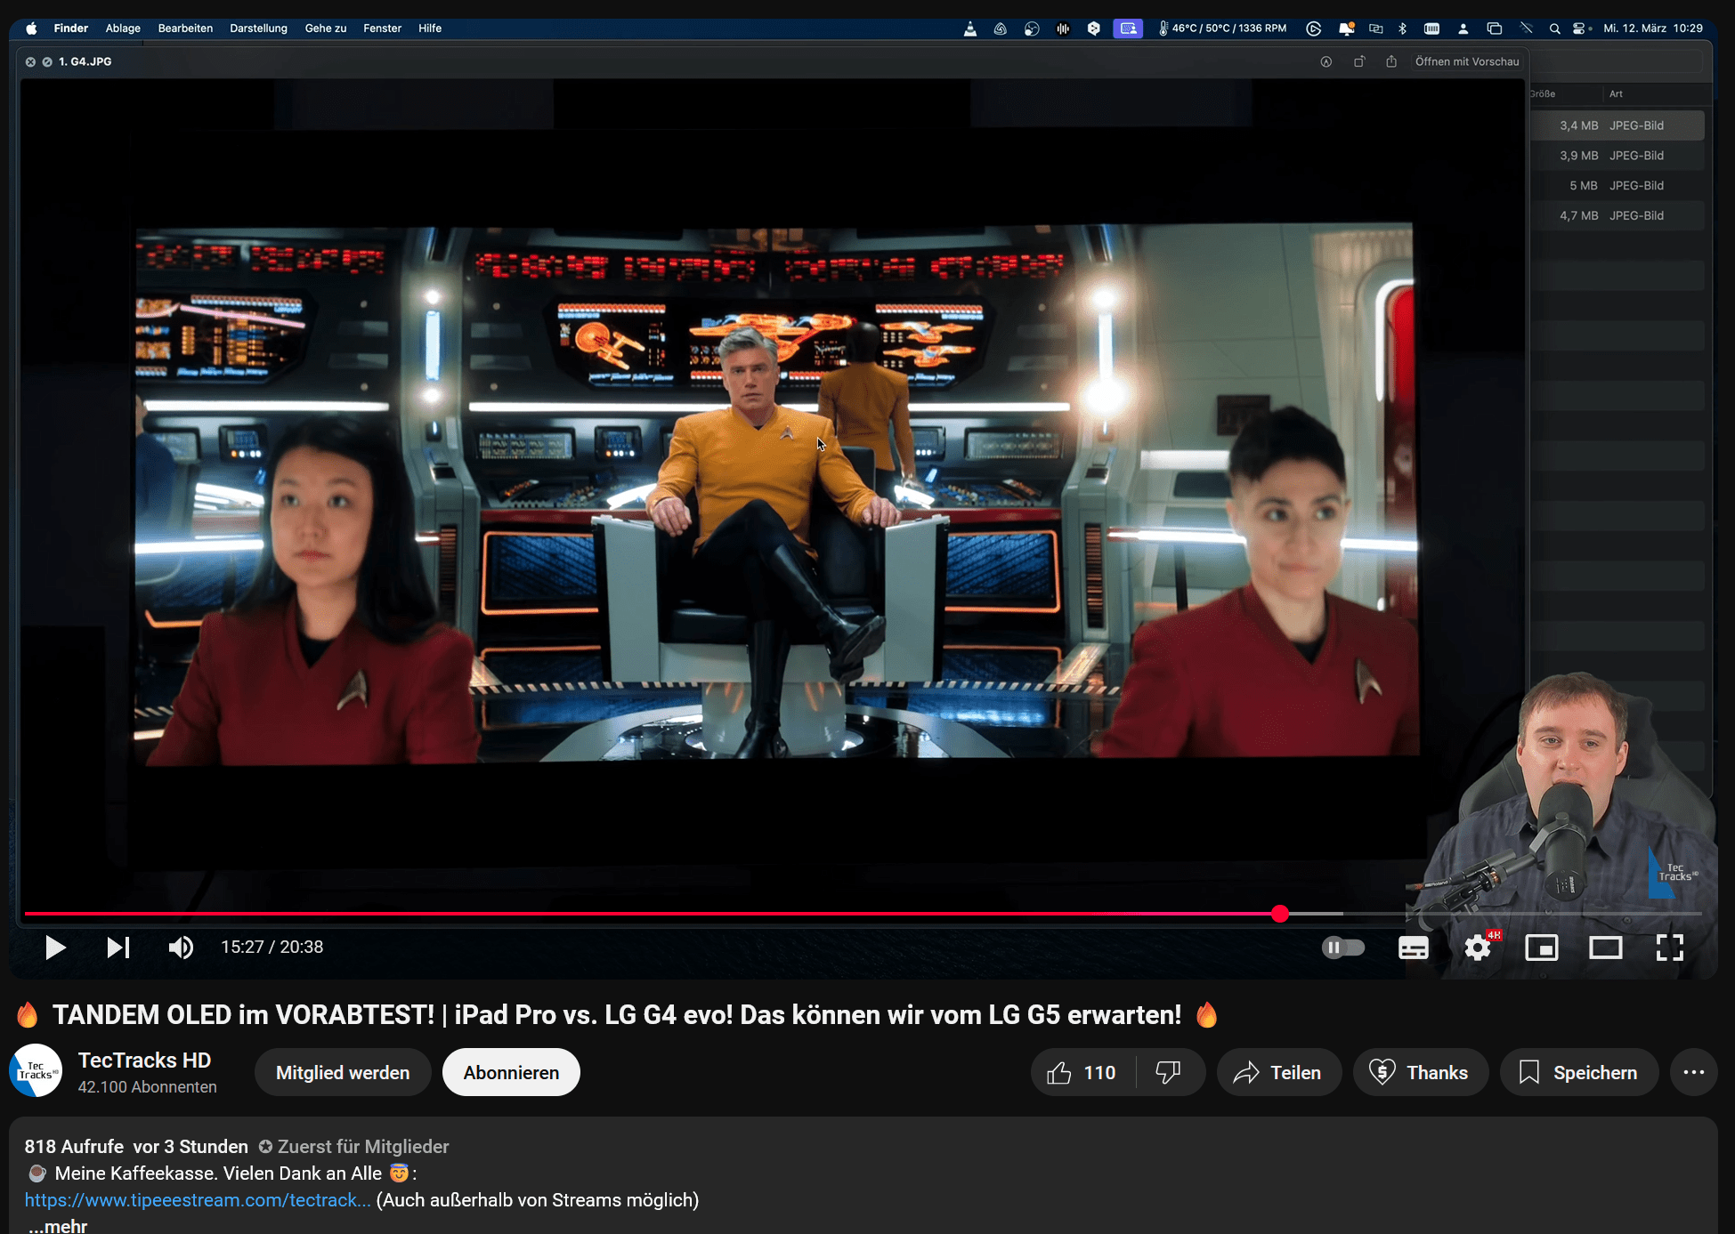The width and height of the screenshot is (1735, 1234).
Task: Dislike the video with thumbs down
Action: click(1169, 1072)
